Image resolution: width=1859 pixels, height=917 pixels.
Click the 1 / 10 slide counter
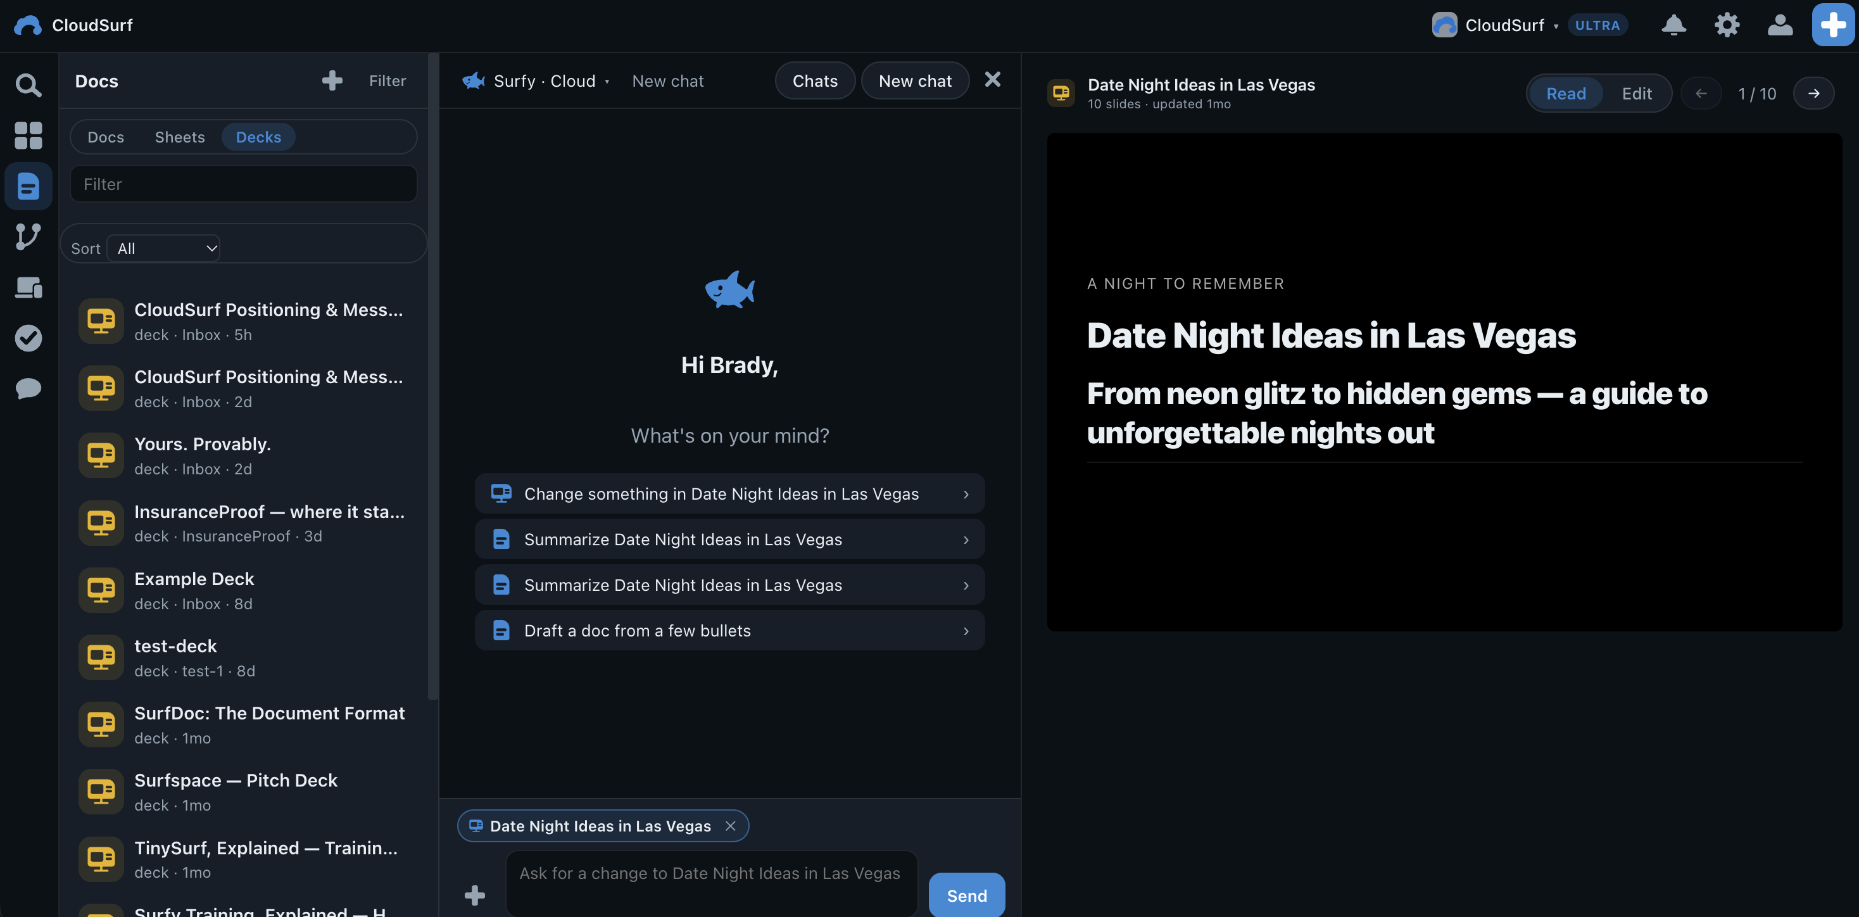point(1756,93)
